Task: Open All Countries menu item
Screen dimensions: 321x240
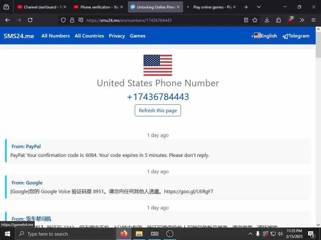Action: coord(89,36)
